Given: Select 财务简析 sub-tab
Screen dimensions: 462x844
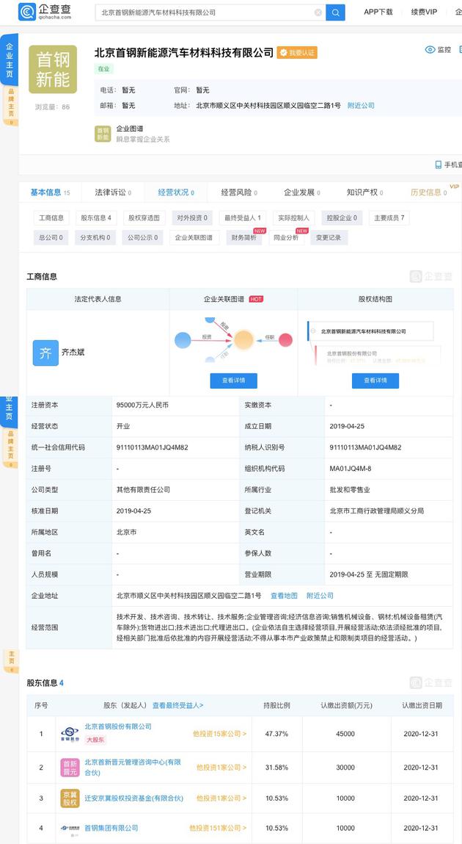Looking at the screenshot, I should (243, 237).
